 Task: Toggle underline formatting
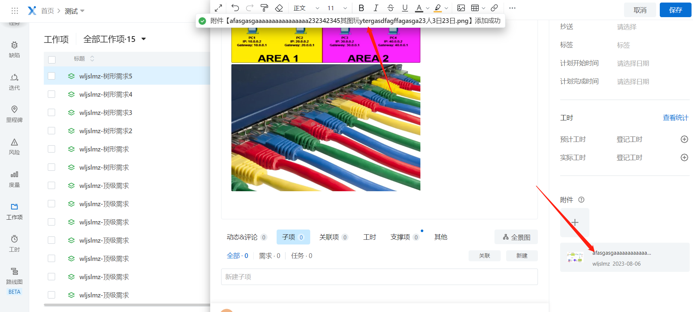(x=405, y=8)
